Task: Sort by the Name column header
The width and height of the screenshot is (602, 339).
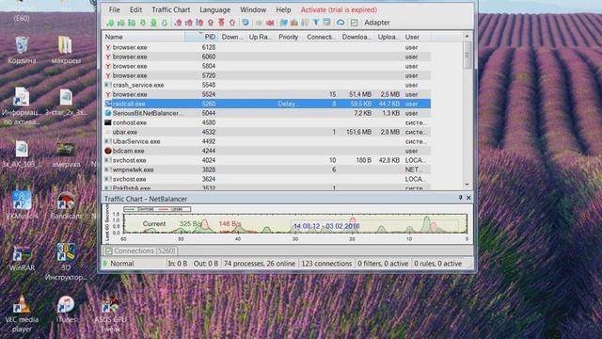Action: click(x=144, y=37)
